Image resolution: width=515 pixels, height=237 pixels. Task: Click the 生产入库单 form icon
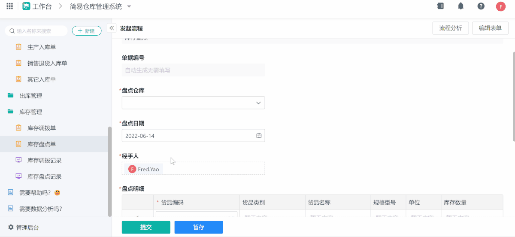tap(18, 47)
